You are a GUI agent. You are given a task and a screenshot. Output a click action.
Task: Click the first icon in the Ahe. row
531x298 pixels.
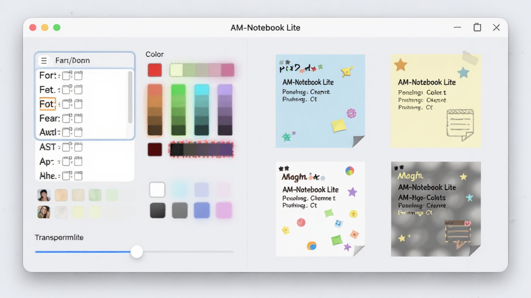coord(67,175)
